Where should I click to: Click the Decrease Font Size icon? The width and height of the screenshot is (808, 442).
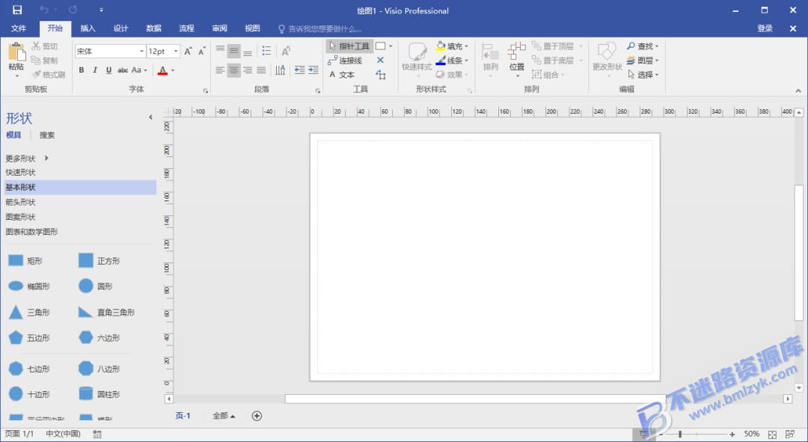201,51
